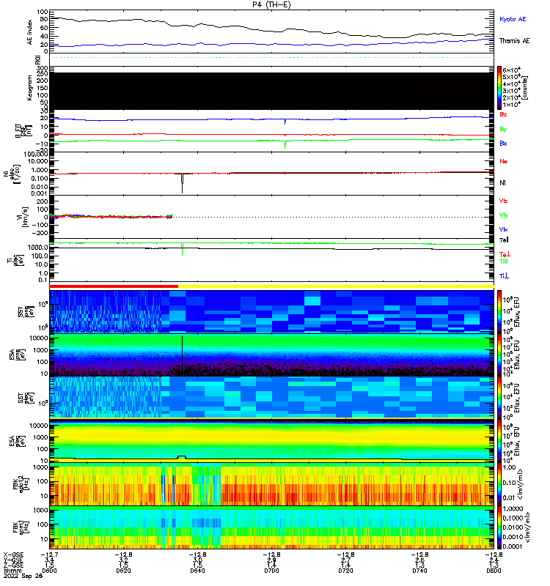550x586 pixels.
Task: Click the blue "Kyoto AE" legend label
Action: click(513, 19)
